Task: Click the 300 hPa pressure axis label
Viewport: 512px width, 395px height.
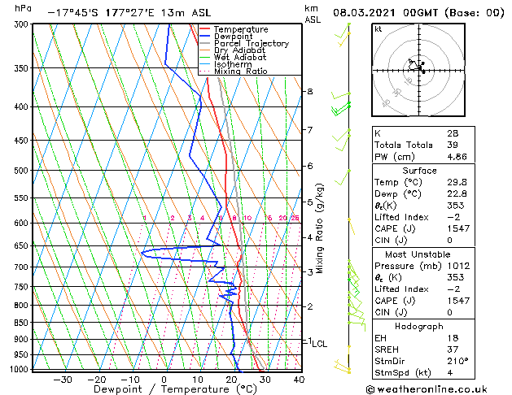Action: [23, 24]
